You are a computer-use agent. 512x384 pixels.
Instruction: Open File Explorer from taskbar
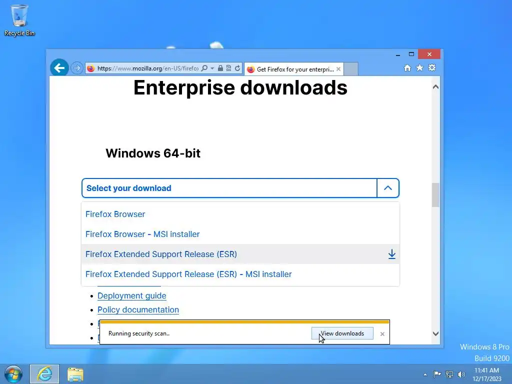(x=75, y=374)
